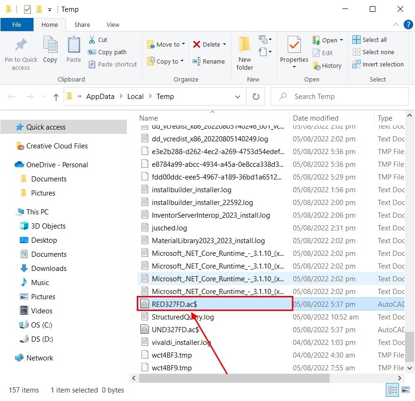
Task: Click Invert selection in ribbon
Action: 378,65
